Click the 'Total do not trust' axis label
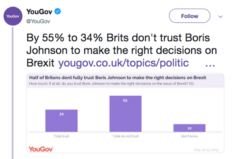 pyautogui.click(x=125, y=136)
